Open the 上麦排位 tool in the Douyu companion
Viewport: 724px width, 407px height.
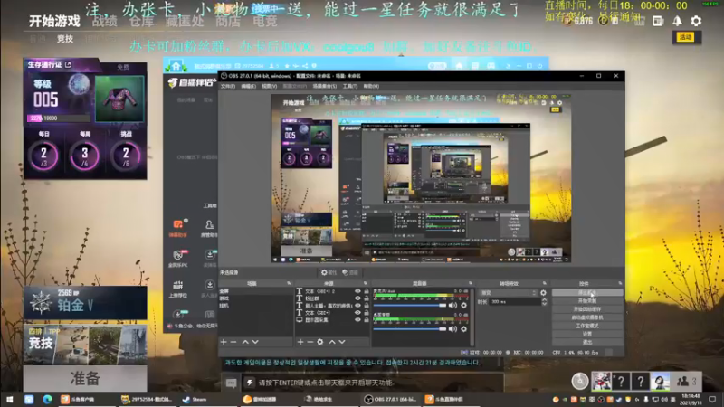(178, 289)
